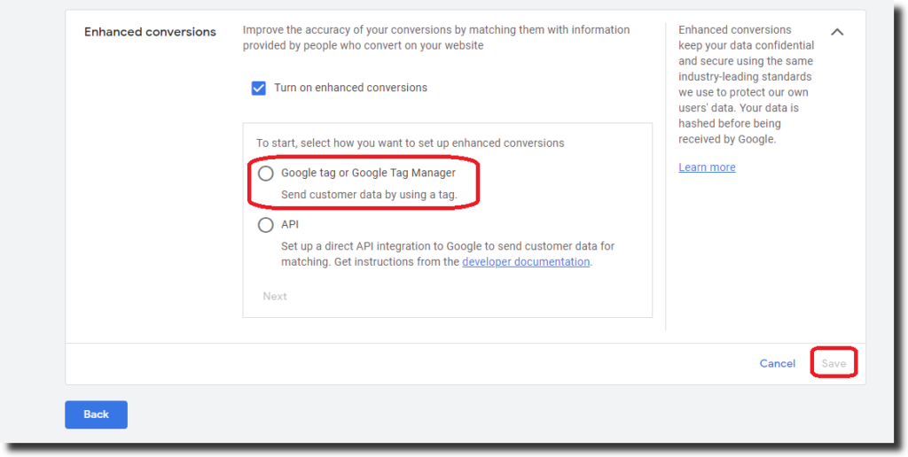The width and height of the screenshot is (908, 457).
Task: Click the greyed Save button
Action: pyautogui.click(x=834, y=363)
